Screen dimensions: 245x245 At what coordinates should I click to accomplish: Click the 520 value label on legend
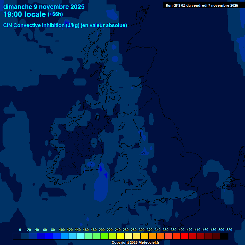[x=229, y=230]
